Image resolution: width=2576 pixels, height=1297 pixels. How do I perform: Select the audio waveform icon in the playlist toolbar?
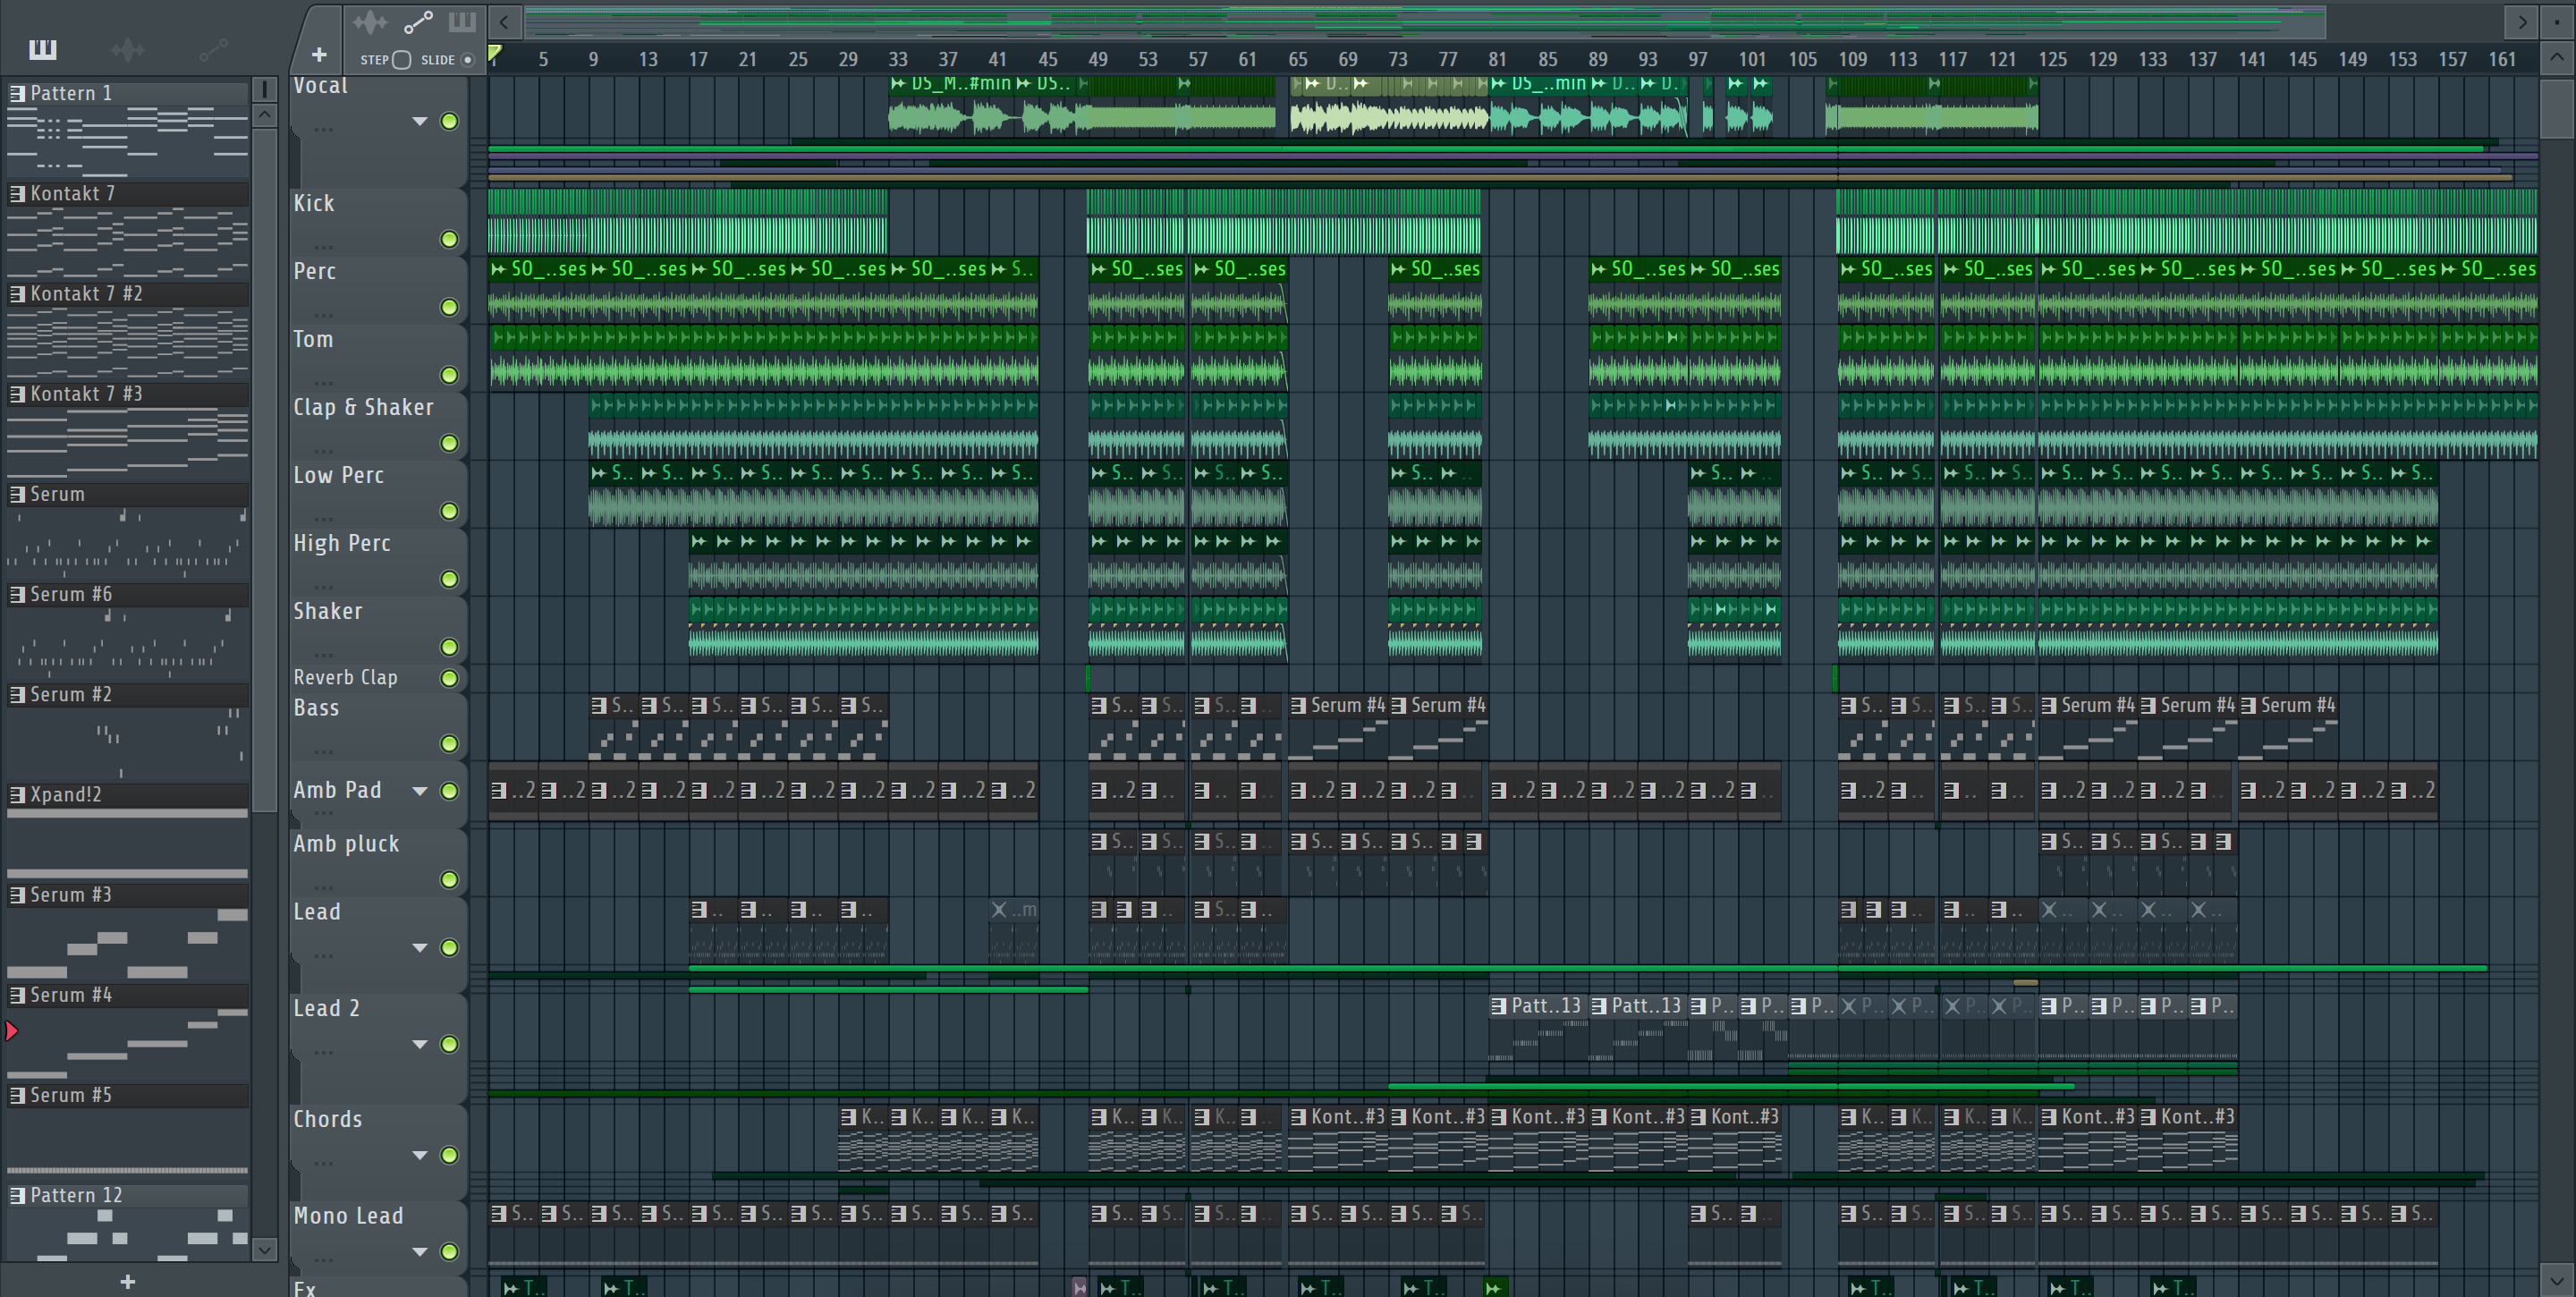coord(370,22)
